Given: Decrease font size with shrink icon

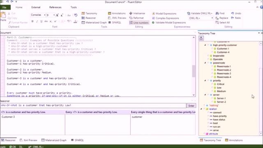Looking at the screenshot, I should coord(62,15).
